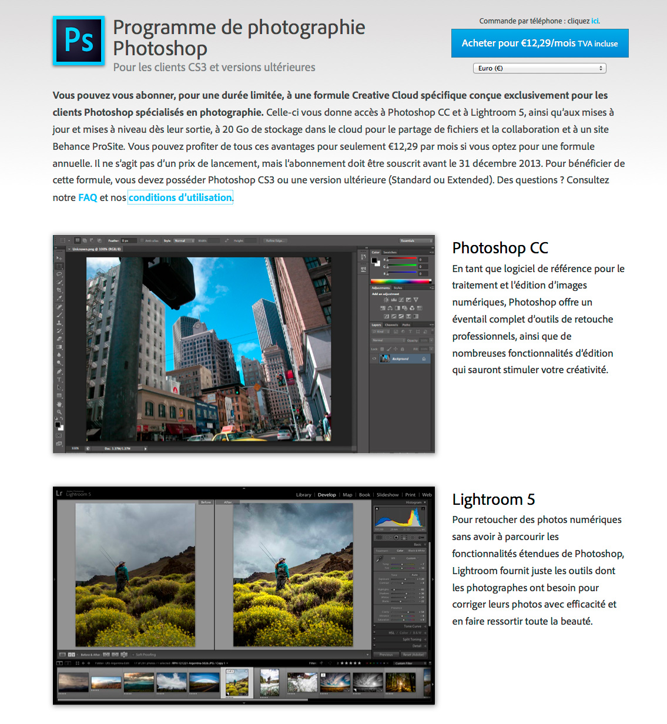Viewport: 667px width, 724px height.
Task: Open the Print module in Lightroom
Action: 410,495
